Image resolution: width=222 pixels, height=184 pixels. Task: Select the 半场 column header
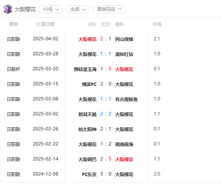(157, 24)
